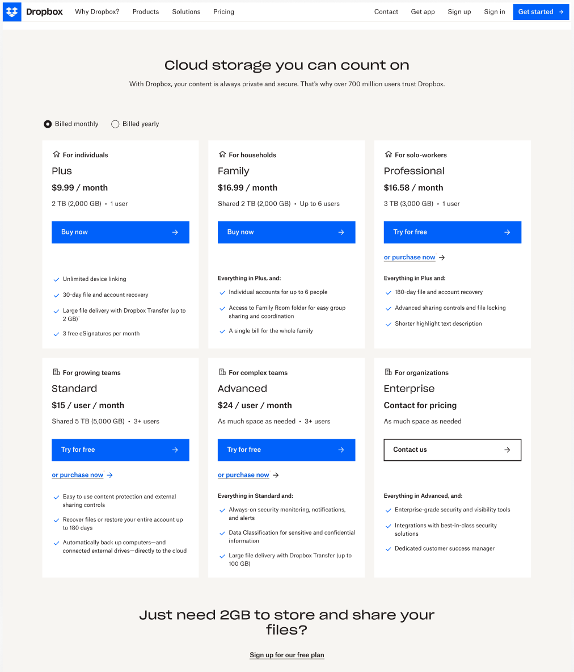Image resolution: width=574 pixels, height=672 pixels.
Task: Click Try for free for Standard plan
Action: click(x=120, y=450)
